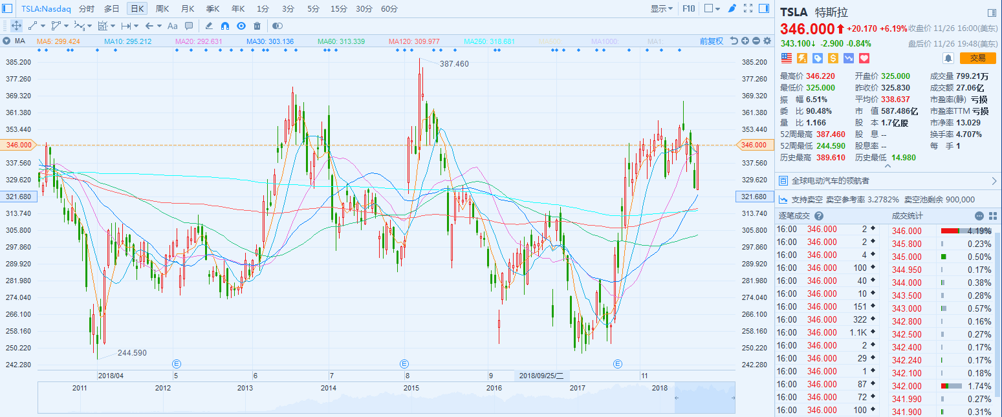The width and height of the screenshot is (1002, 417).
Task: Select the Aa text annotation tool
Action: click(172, 26)
